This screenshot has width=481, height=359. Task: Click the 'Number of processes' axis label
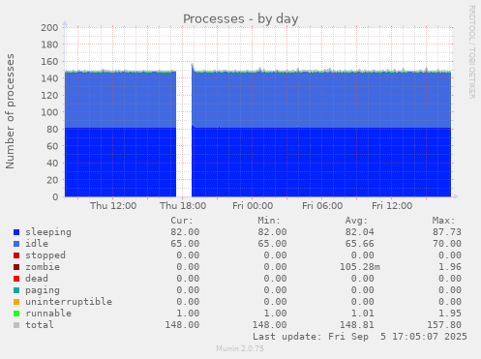click(x=10, y=111)
